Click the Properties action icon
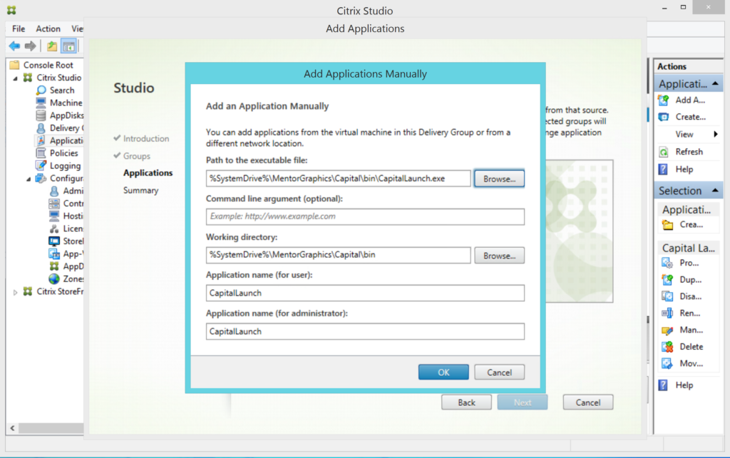 click(x=667, y=263)
